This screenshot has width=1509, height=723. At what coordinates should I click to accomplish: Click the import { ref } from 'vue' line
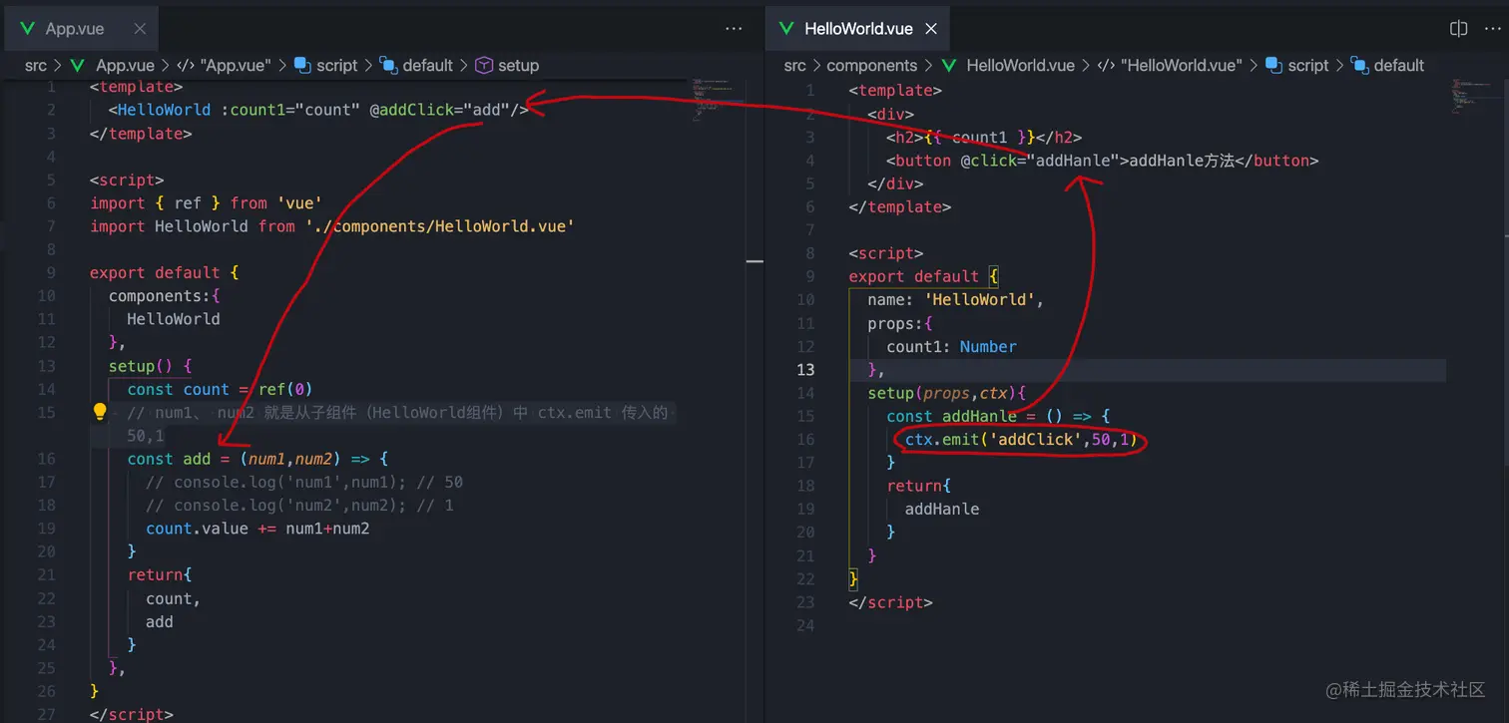click(x=206, y=202)
